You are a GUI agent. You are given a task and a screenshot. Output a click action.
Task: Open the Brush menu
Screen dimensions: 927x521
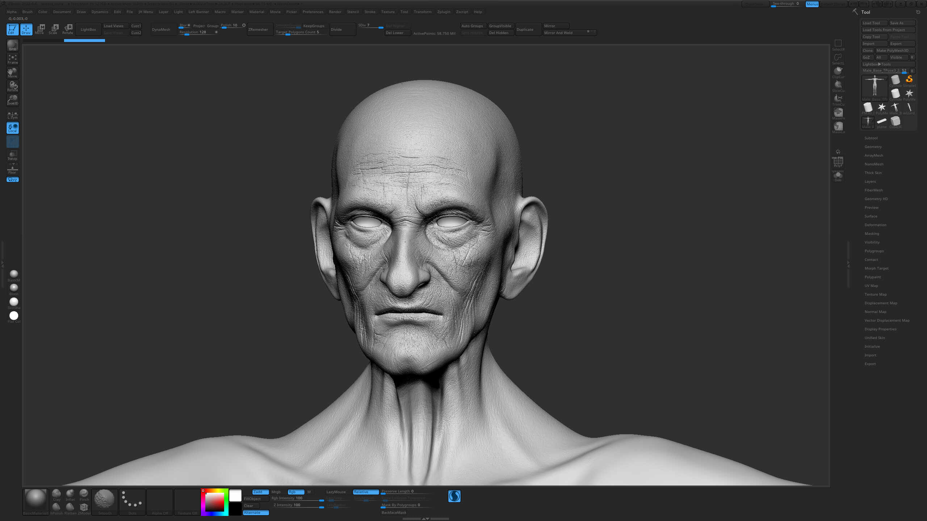click(x=28, y=12)
